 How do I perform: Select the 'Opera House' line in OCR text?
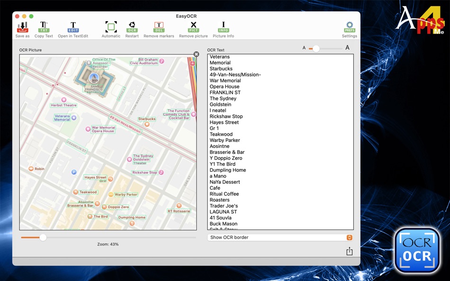tap(225, 87)
